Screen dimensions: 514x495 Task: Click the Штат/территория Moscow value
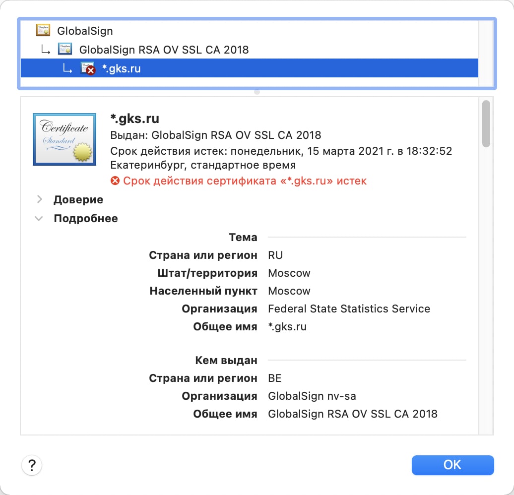pos(289,273)
